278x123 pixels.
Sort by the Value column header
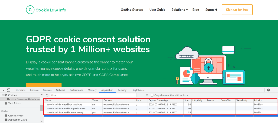(x=97, y=100)
